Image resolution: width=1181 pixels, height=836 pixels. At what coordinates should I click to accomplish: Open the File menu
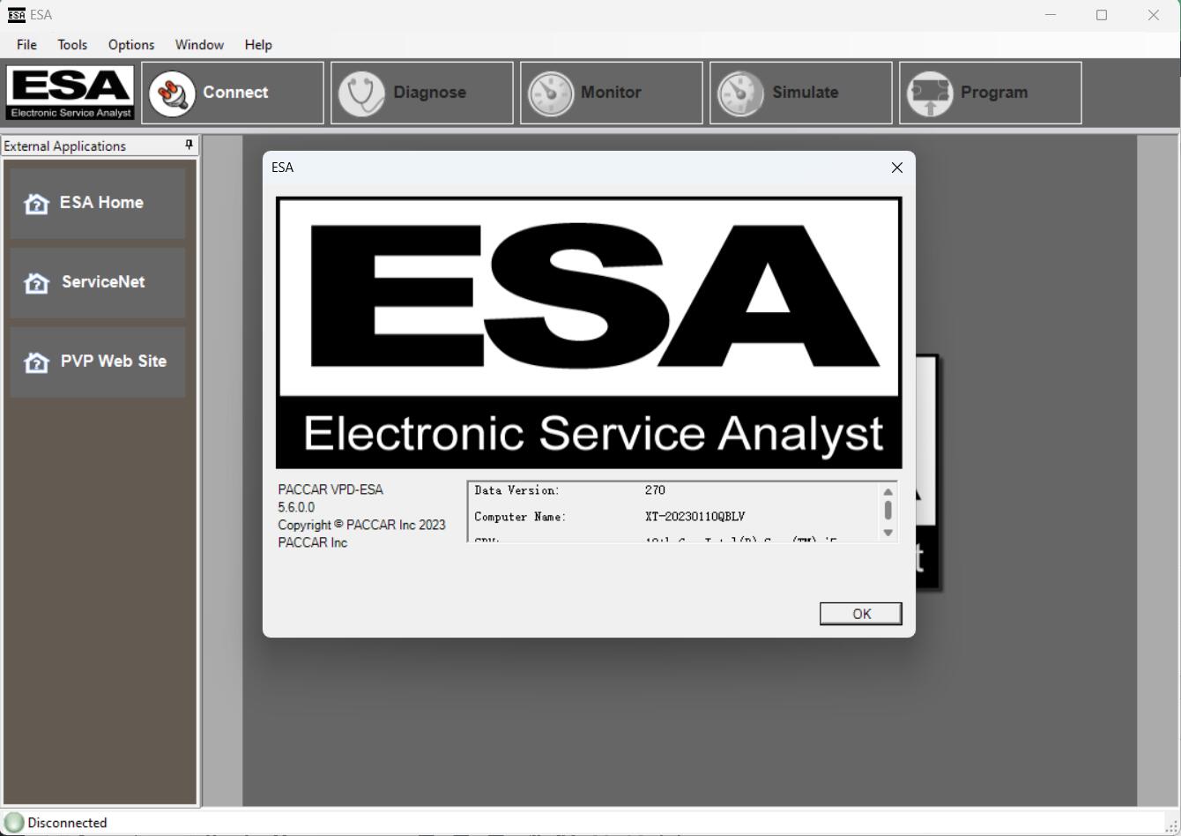(26, 44)
